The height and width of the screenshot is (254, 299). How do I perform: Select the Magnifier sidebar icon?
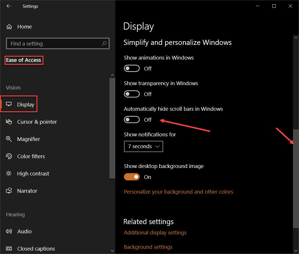[x=28, y=139]
